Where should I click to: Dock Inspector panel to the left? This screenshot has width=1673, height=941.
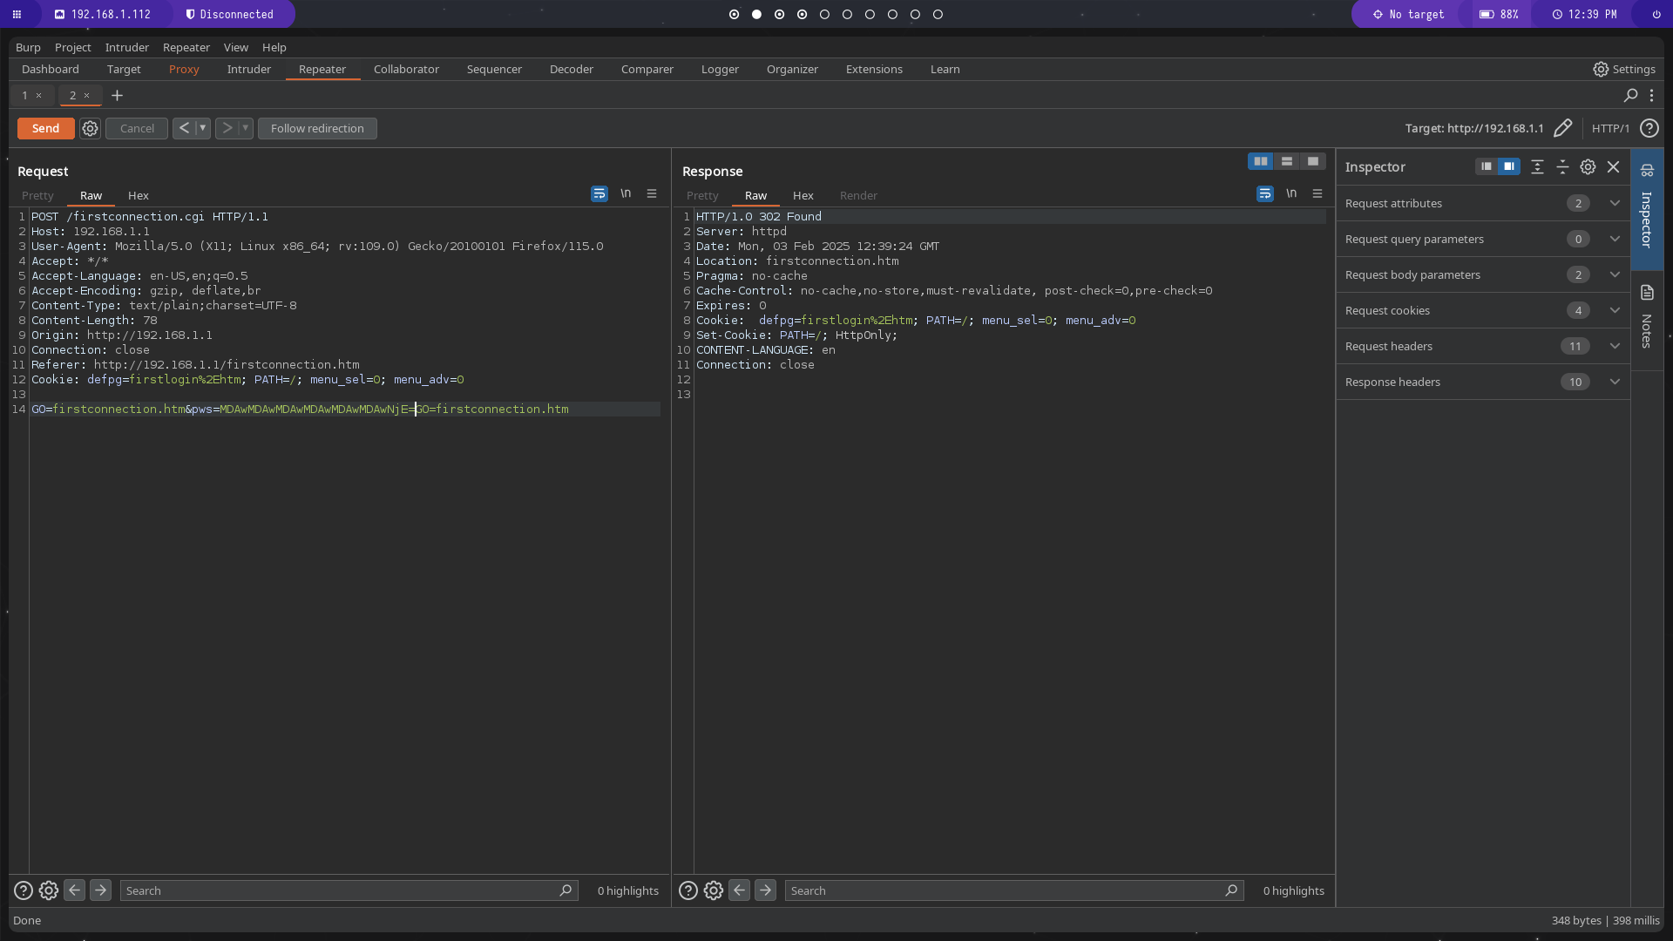click(1487, 166)
